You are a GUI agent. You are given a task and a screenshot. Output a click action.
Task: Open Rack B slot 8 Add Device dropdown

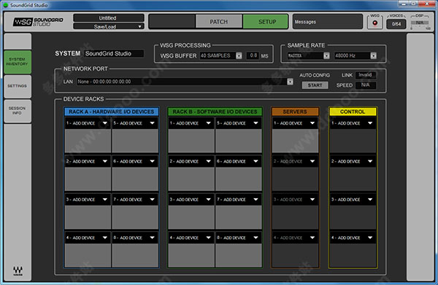click(x=238, y=238)
